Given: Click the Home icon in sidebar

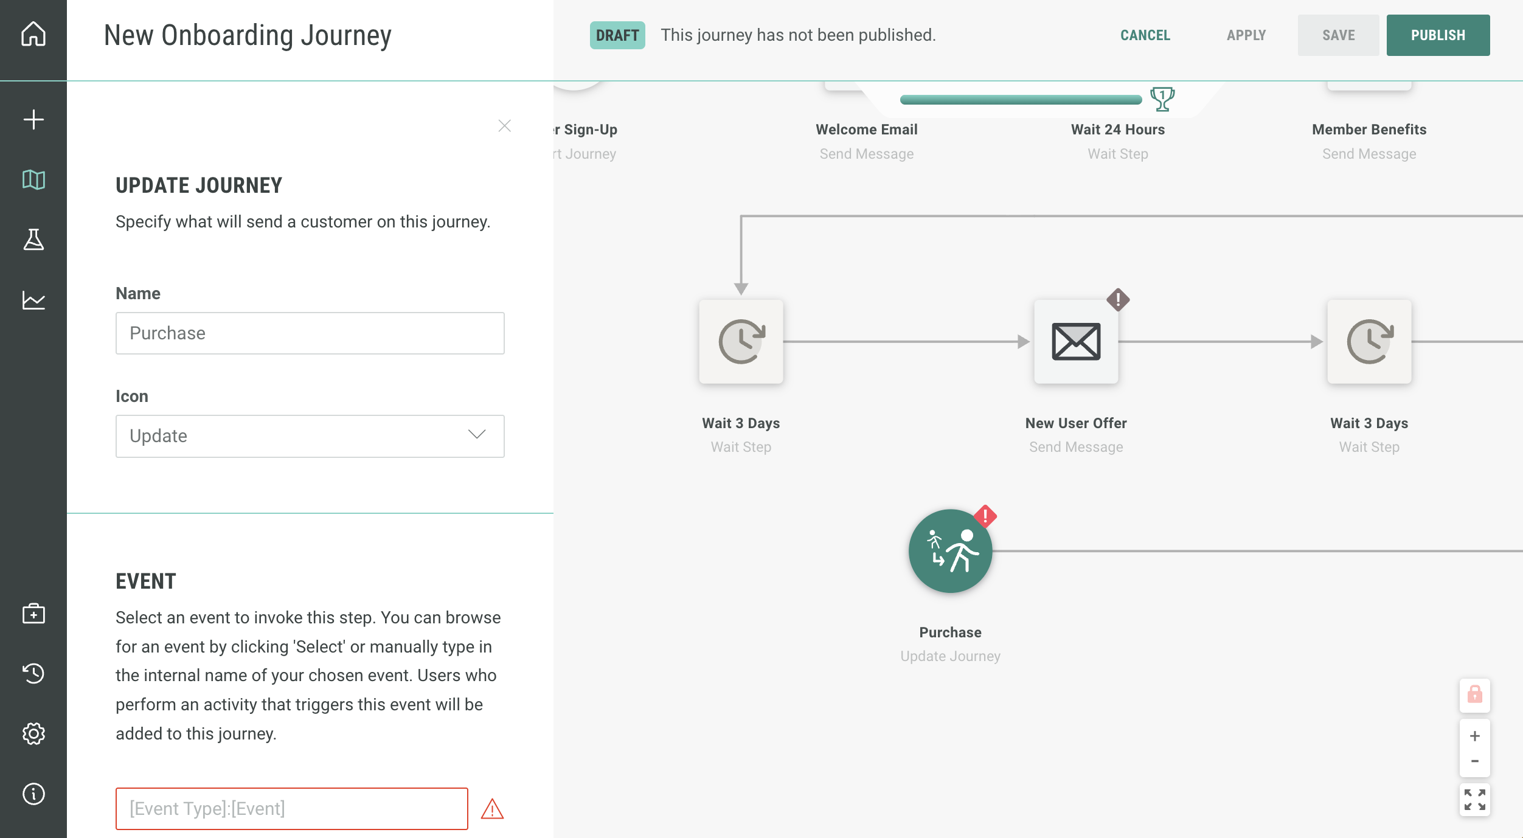Looking at the screenshot, I should click(x=33, y=34).
